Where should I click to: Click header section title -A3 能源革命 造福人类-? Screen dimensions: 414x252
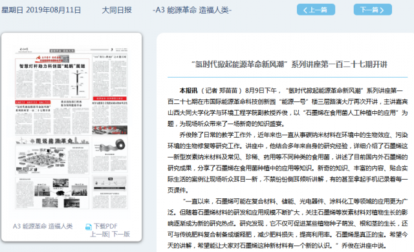pos(192,10)
